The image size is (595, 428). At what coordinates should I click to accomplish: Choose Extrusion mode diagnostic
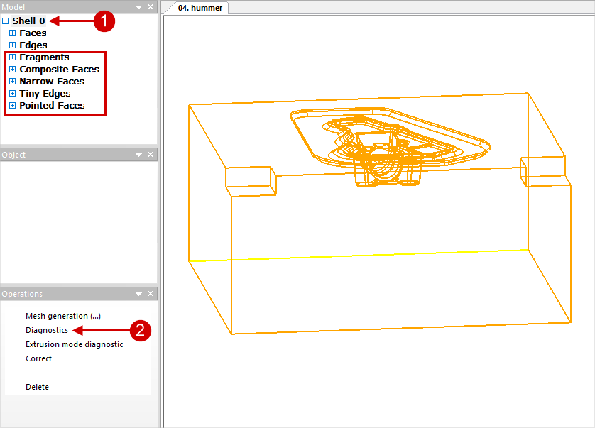pos(74,344)
